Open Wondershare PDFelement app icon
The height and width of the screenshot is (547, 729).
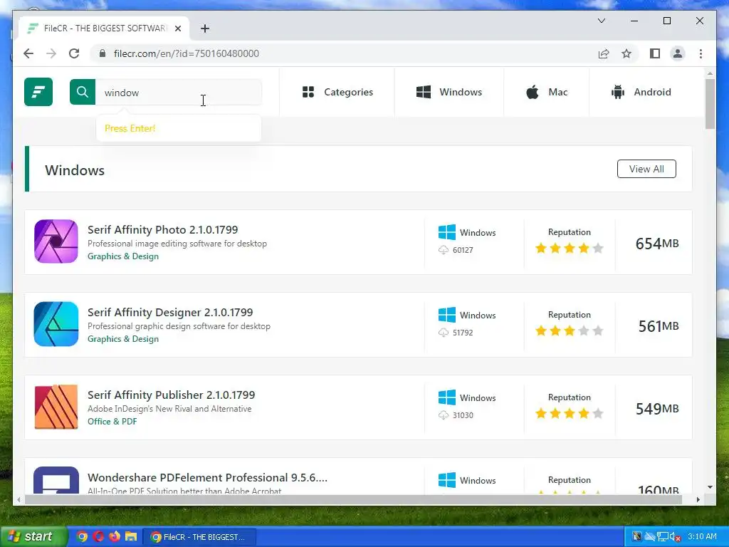click(56, 480)
